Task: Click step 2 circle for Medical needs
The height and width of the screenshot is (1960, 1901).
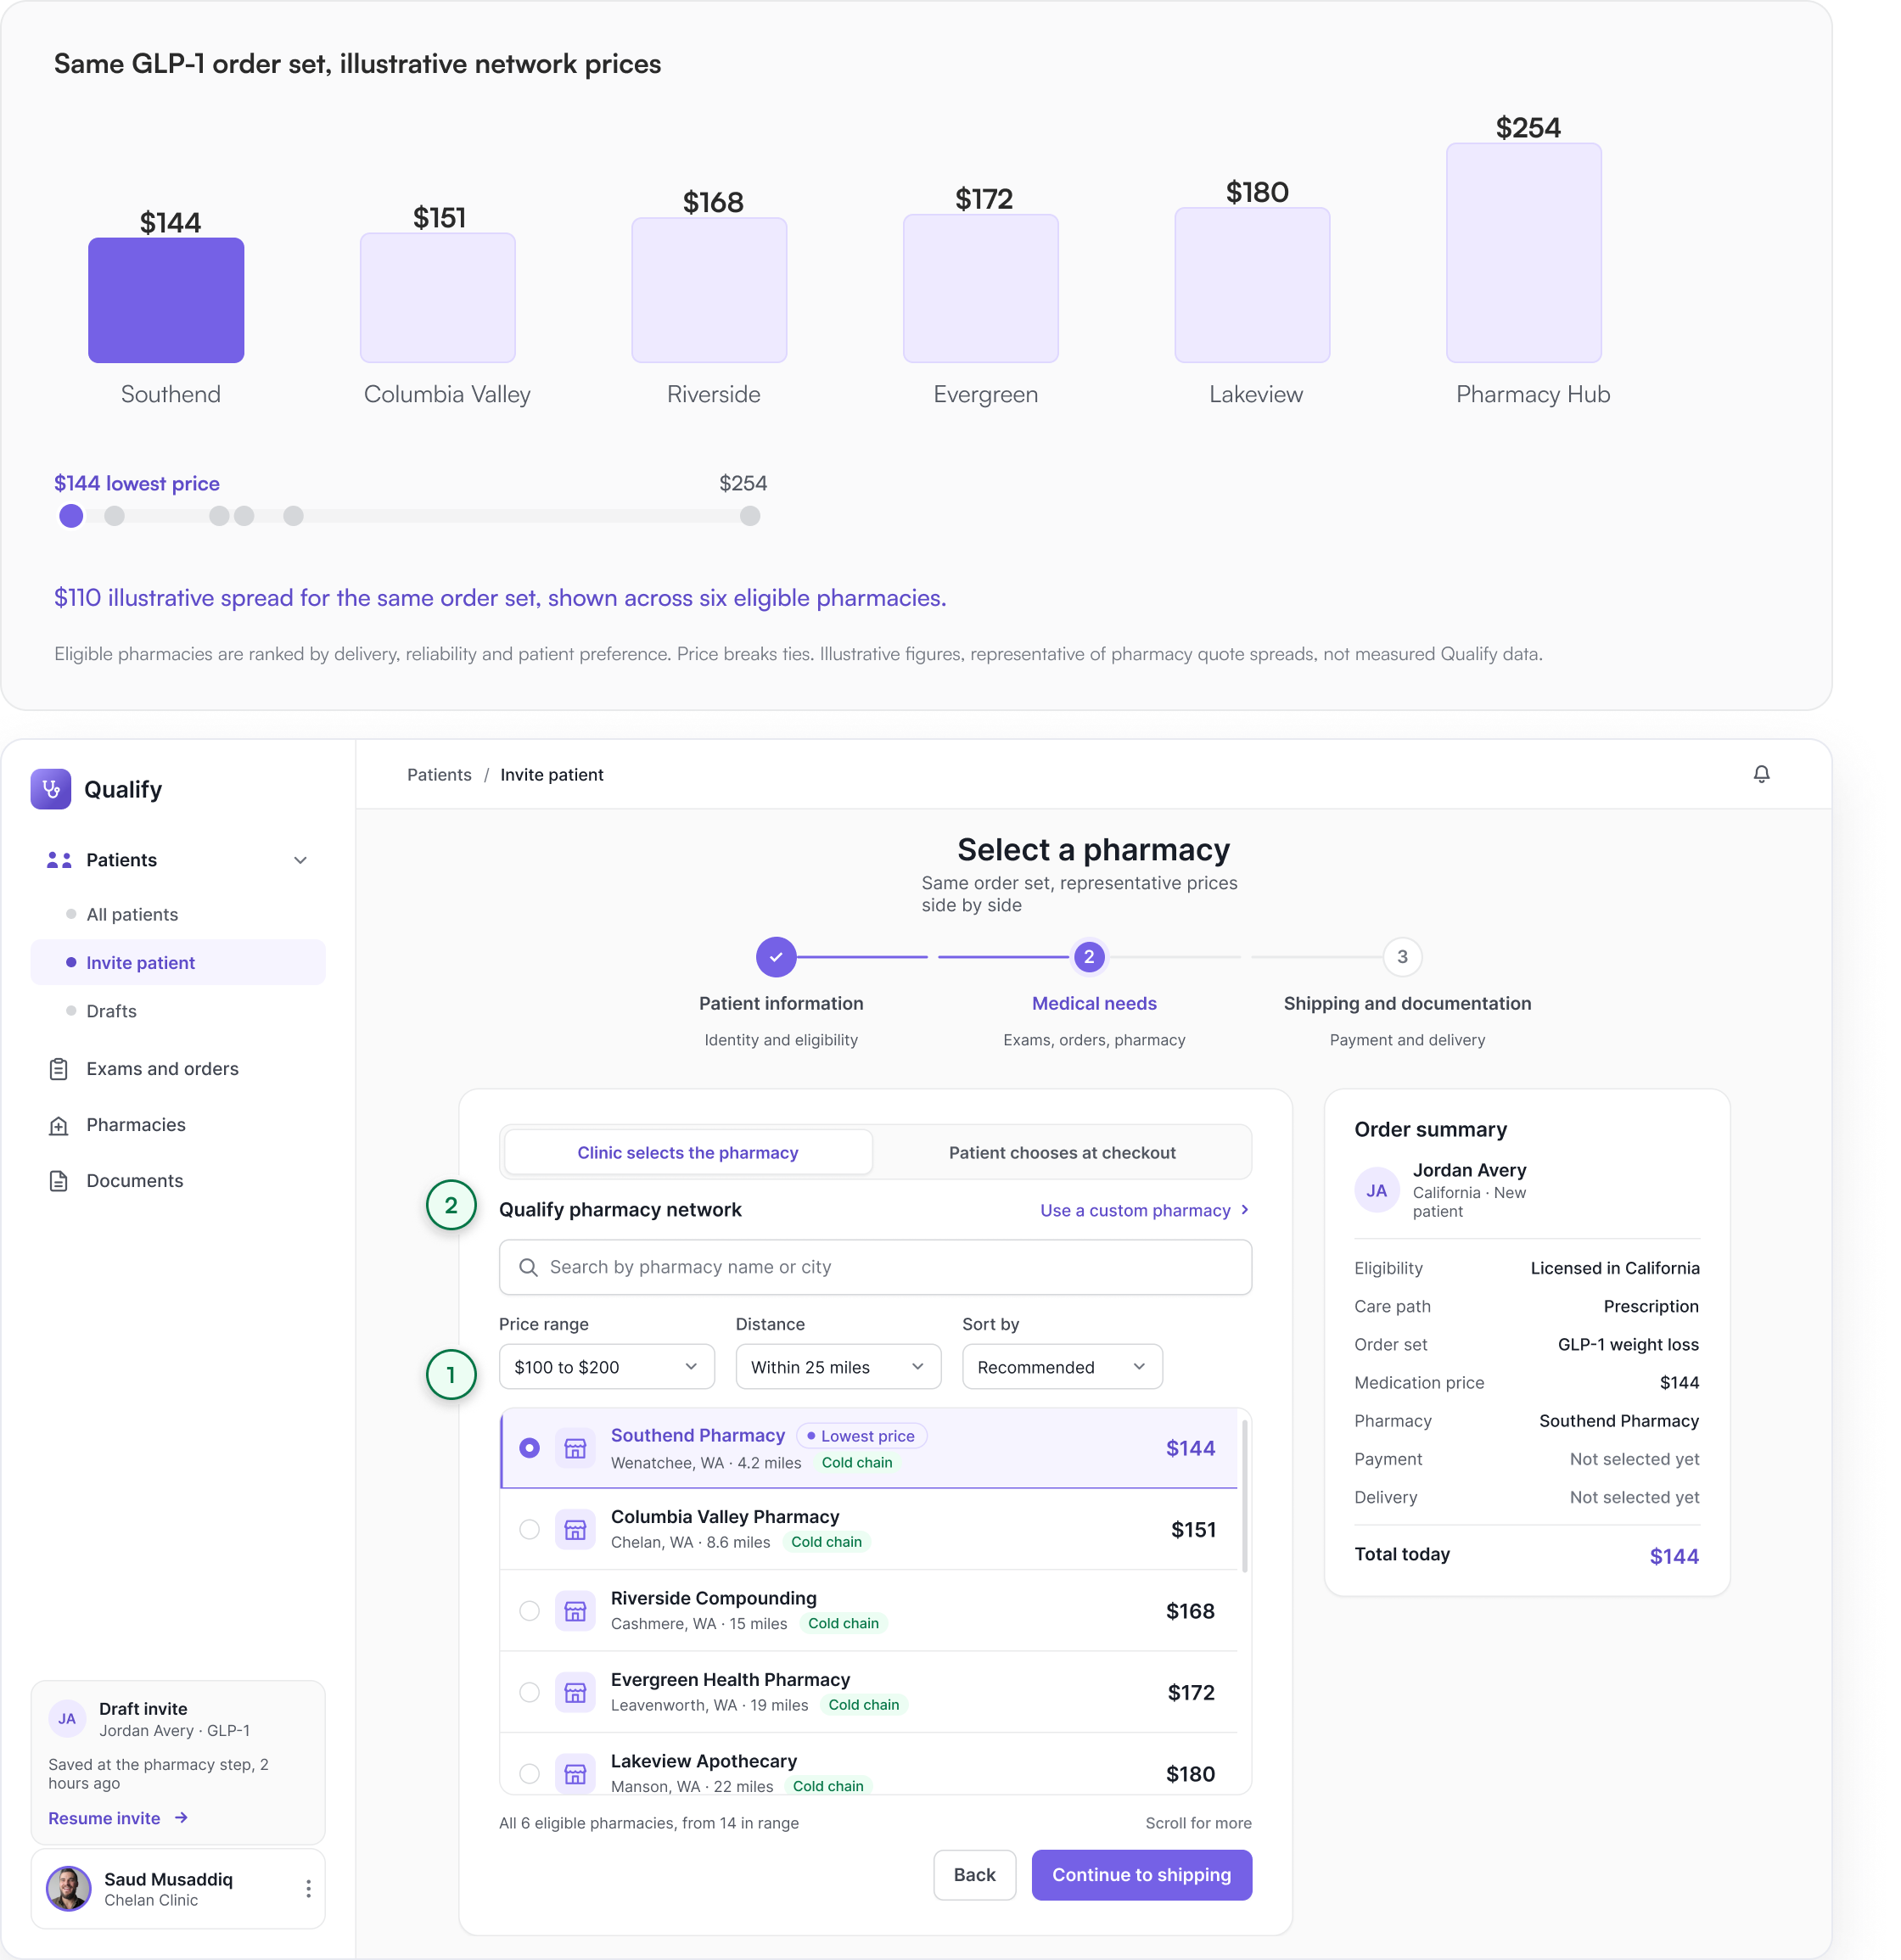Action: (x=1089, y=957)
